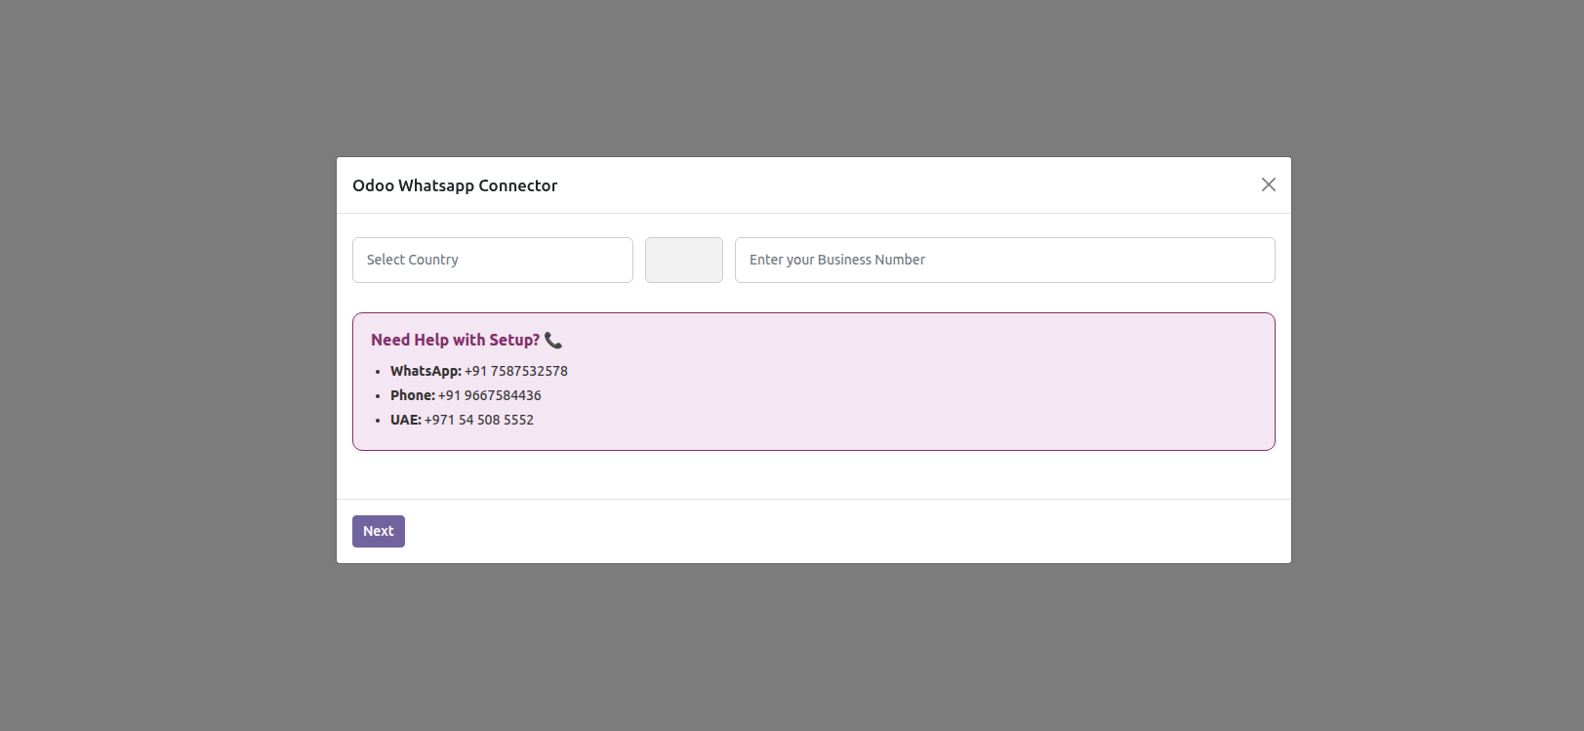Viewport: 1584px width, 731px height.
Task: Click the Odoo Whatsapp Connector title text
Action: pyautogui.click(x=455, y=185)
